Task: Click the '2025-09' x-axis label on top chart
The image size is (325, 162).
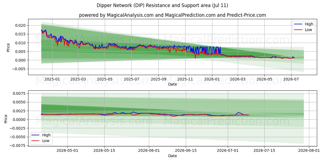Action: pos(158,79)
